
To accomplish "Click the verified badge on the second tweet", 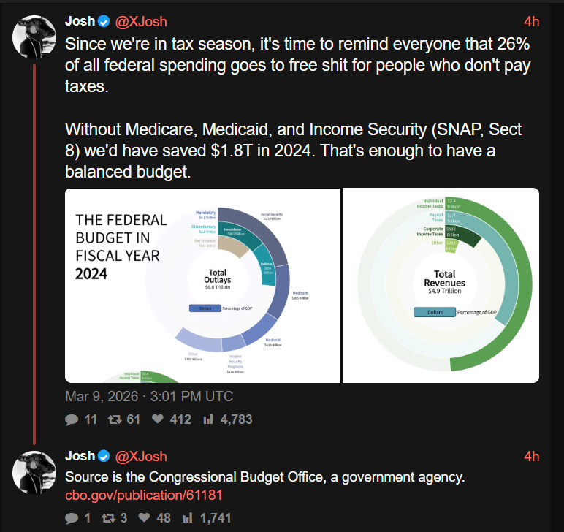I will pyautogui.click(x=103, y=456).
